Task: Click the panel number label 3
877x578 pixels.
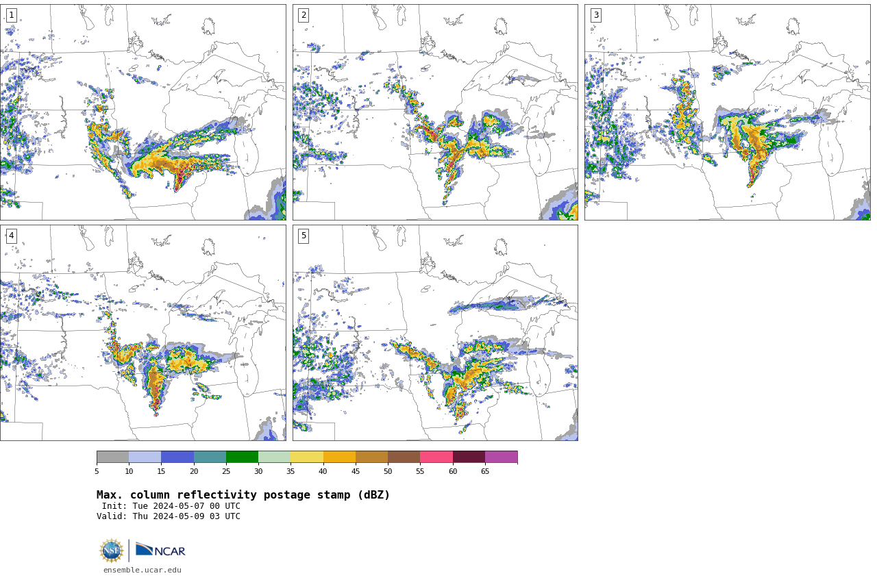Action: [595, 15]
